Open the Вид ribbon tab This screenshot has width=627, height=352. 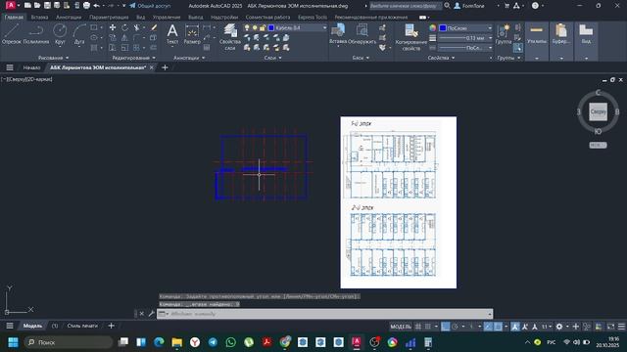tap(140, 18)
